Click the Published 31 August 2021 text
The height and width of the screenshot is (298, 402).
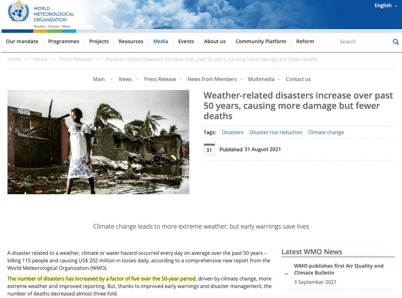click(250, 150)
